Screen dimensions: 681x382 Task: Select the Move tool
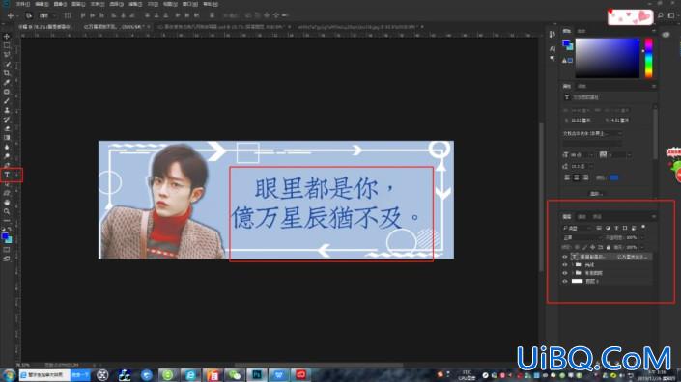coord(7,37)
